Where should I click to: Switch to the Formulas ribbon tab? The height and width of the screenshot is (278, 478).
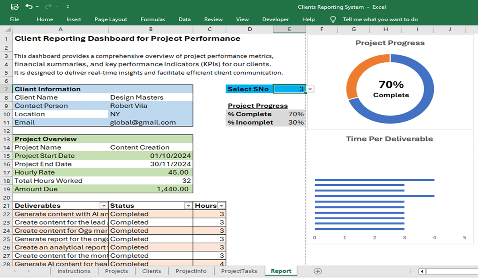153,19
